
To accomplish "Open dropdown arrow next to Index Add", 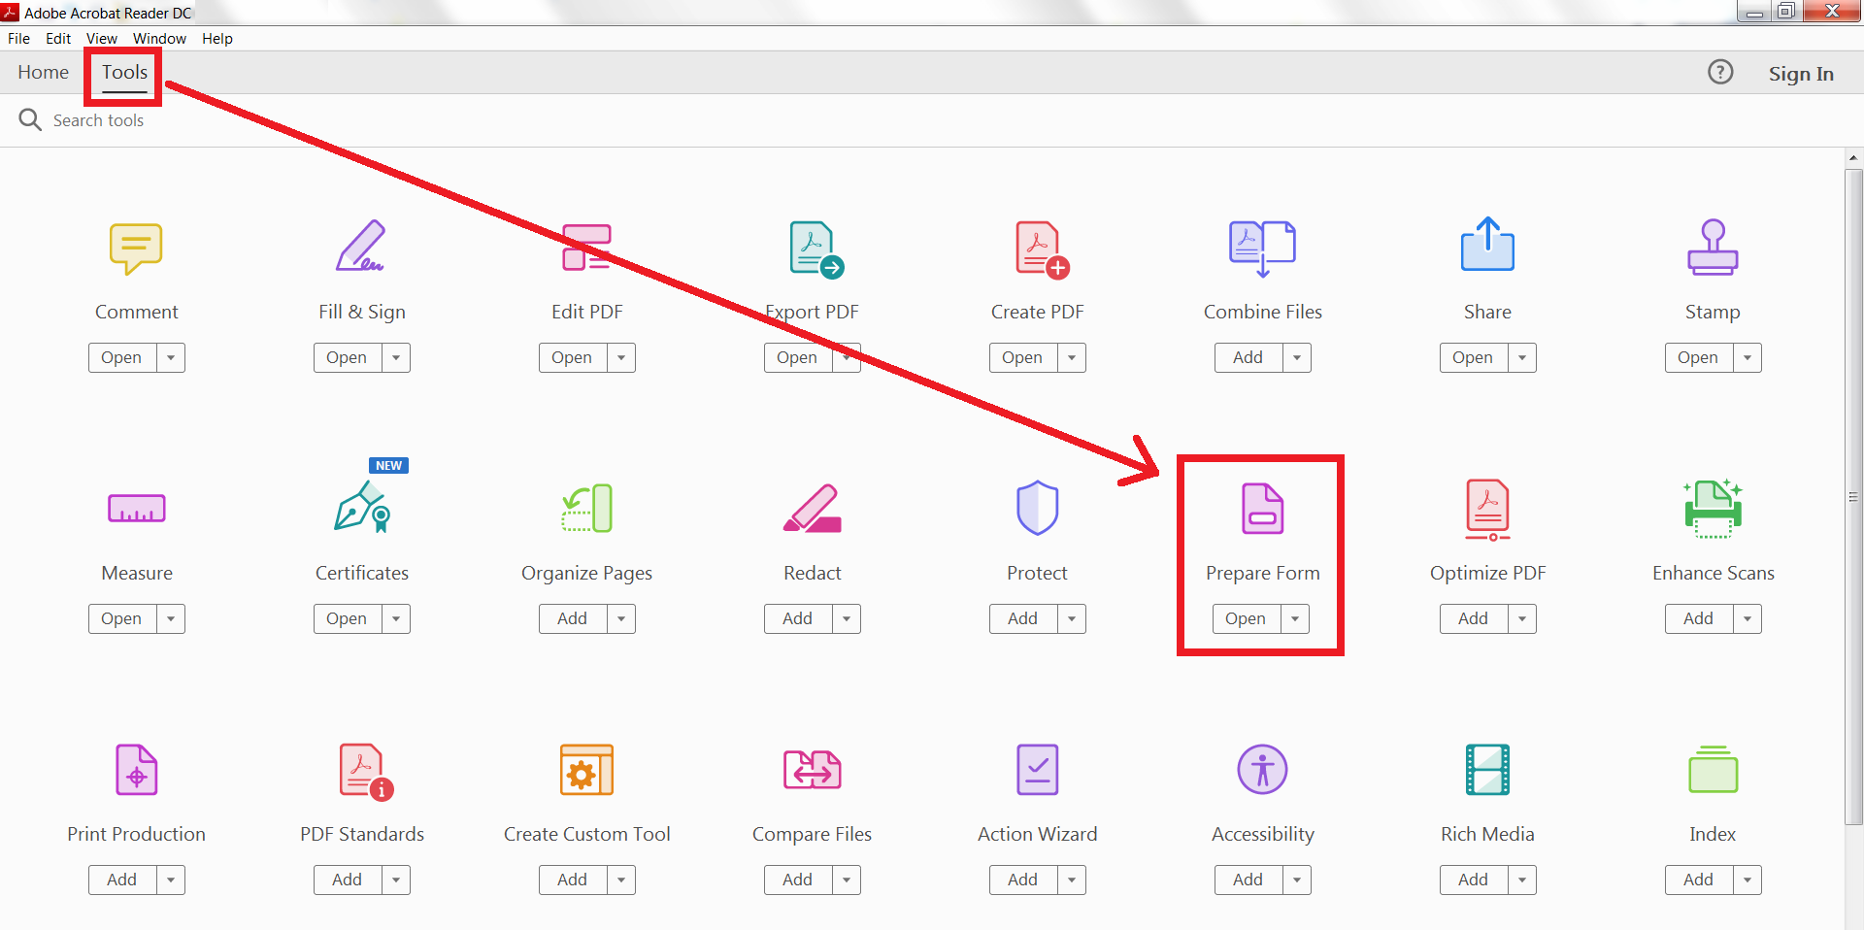I will 1747,880.
